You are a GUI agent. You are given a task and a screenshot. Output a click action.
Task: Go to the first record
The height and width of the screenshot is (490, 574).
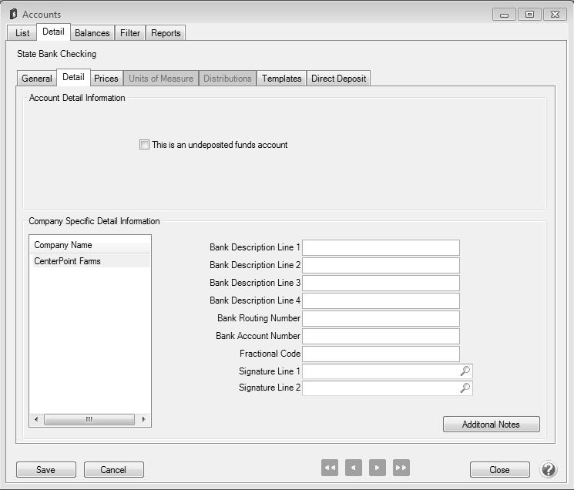tap(330, 468)
